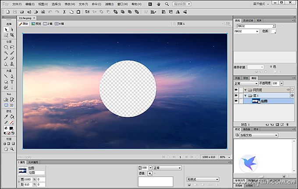This screenshot has height=189, width=298.
Task: Select the Magic Wand tool
Action: coord(6,53)
